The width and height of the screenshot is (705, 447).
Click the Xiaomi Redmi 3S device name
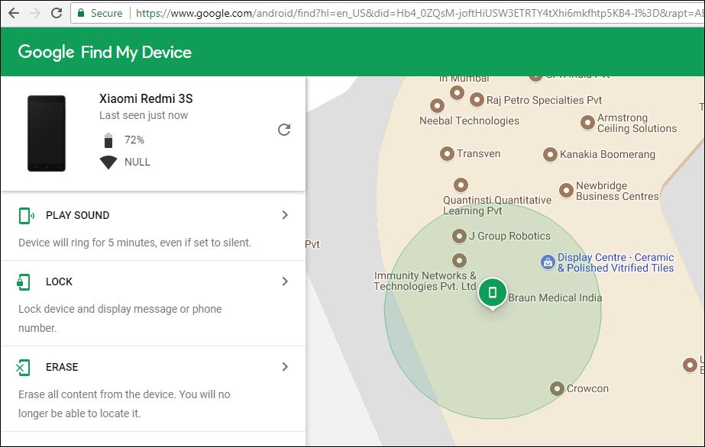146,98
